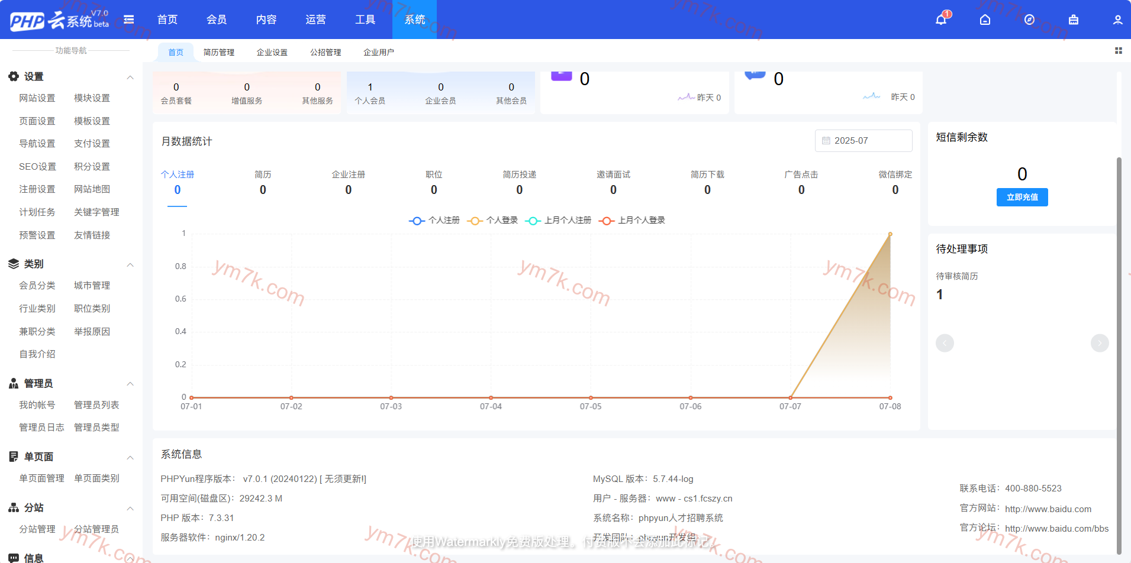The image size is (1131, 563).
Task: Toggle 个人注册 legend series in chart
Action: [434, 221]
